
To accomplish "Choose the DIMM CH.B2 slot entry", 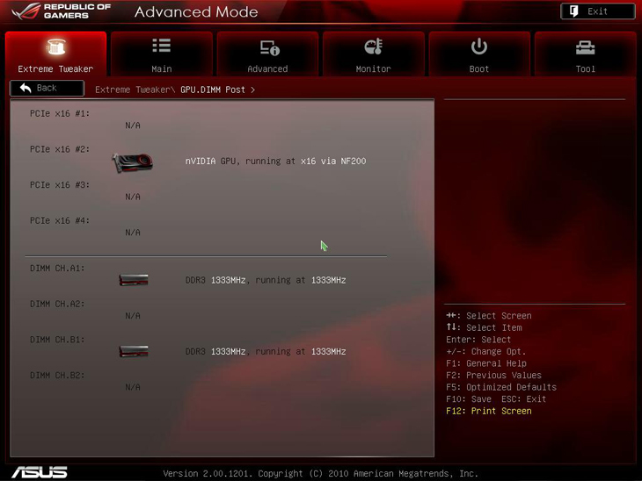I will (x=57, y=376).
